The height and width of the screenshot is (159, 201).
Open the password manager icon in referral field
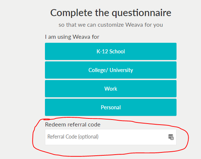(x=171, y=137)
